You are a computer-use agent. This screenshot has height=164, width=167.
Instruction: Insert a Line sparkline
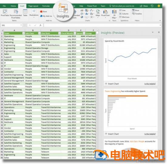pos(122,10)
